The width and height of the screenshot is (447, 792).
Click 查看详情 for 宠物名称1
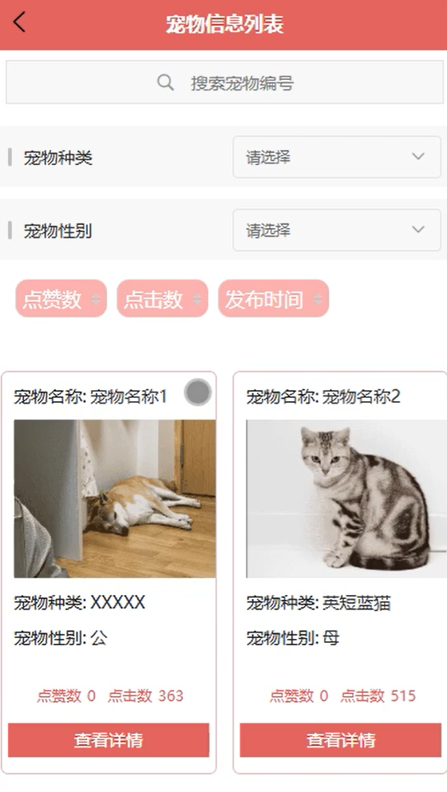[x=109, y=740]
